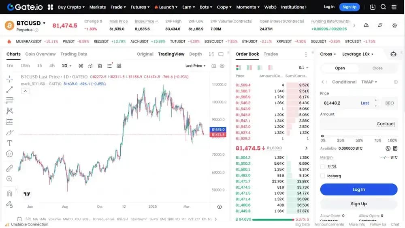Take a chart snapshot with camera icon
405x228 pixels.
pyautogui.click(x=213, y=66)
